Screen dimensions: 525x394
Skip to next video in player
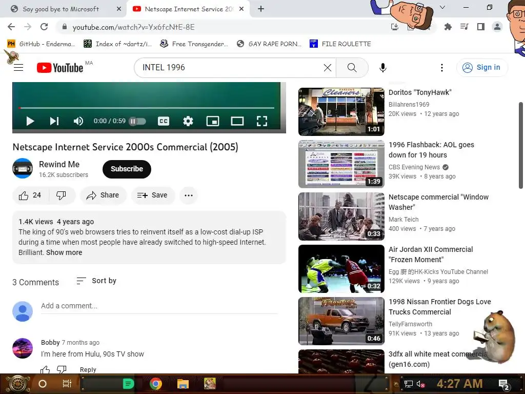(x=54, y=121)
